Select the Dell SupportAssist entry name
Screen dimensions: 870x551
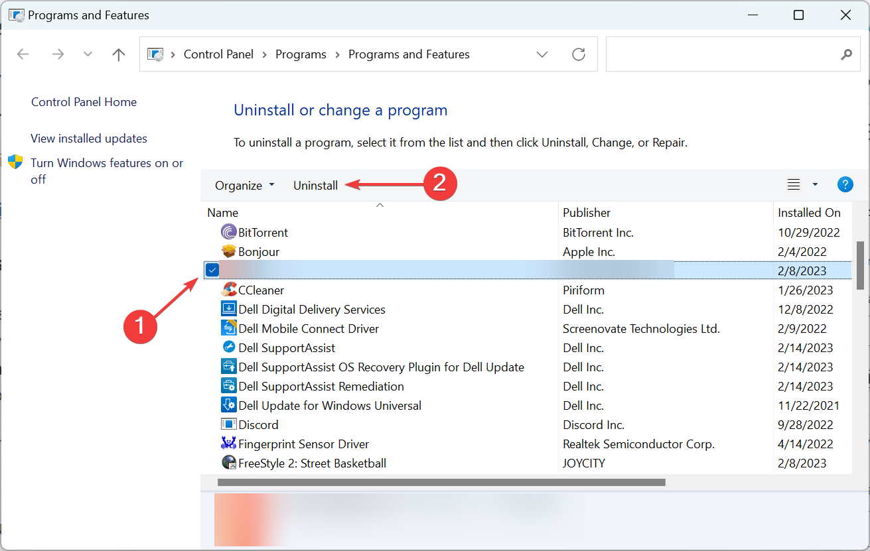(287, 348)
